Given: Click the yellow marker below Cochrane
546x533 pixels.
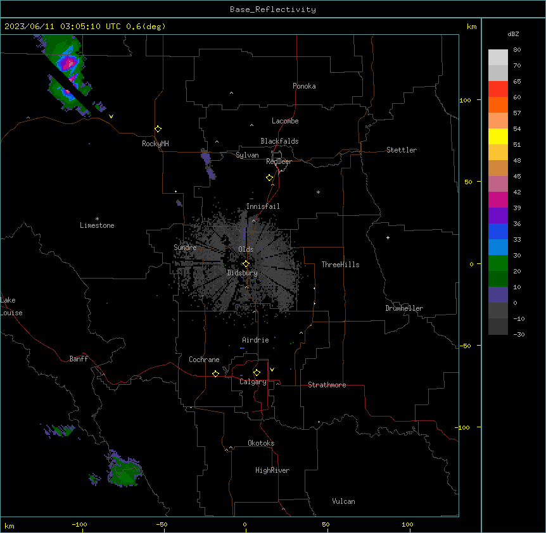Looking at the screenshot, I should pyautogui.click(x=215, y=373).
